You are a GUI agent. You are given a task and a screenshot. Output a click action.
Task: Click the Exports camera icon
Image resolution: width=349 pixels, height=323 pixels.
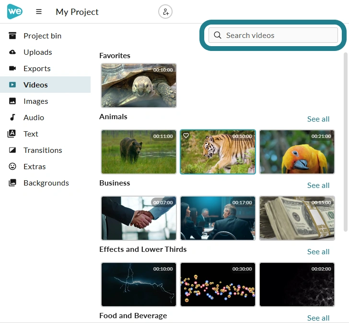coord(12,68)
